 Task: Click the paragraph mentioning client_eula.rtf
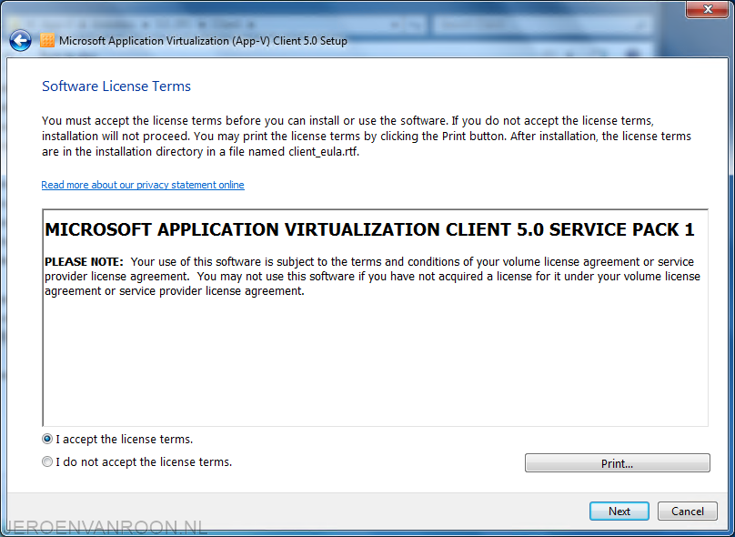tap(367, 136)
